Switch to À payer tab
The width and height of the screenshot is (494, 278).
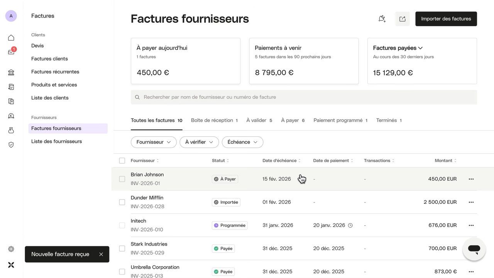tap(293, 120)
